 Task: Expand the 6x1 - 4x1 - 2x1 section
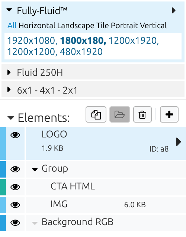coord(9,90)
